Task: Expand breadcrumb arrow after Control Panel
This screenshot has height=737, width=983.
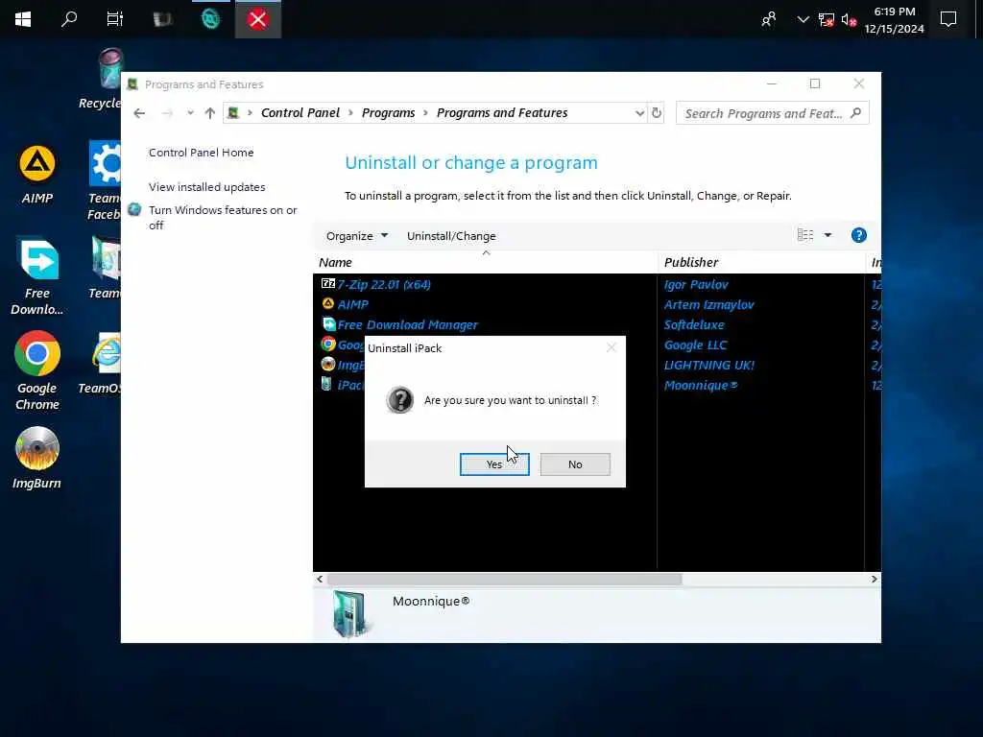Action: pyautogui.click(x=350, y=113)
